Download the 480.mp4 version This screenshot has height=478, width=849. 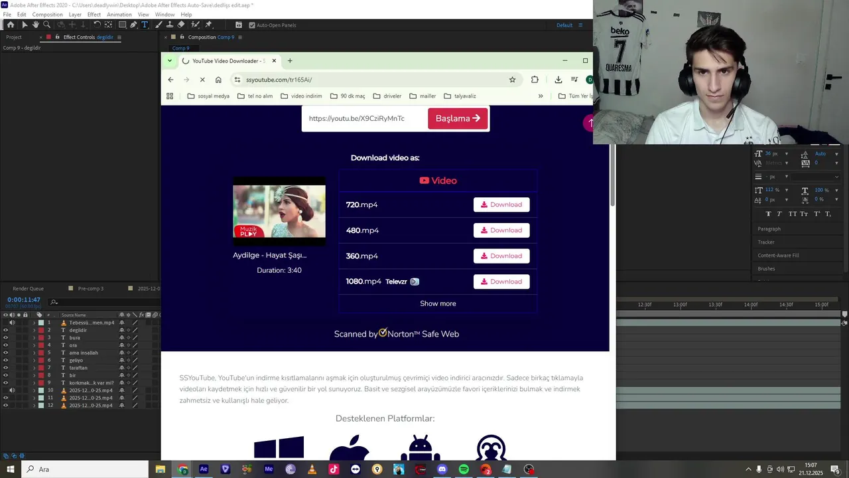click(501, 230)
